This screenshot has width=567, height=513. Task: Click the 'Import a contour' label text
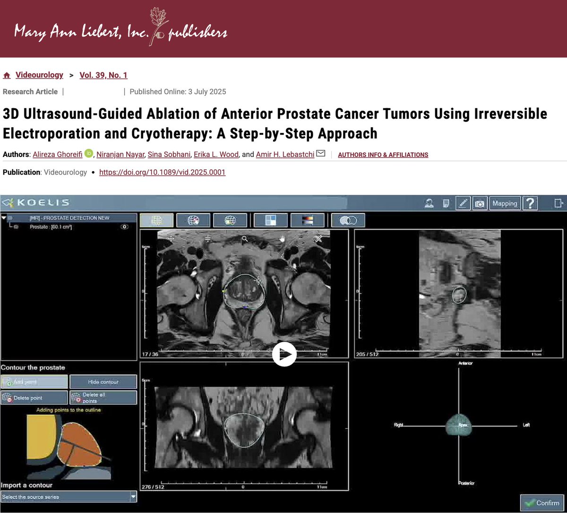click(26, 485)
